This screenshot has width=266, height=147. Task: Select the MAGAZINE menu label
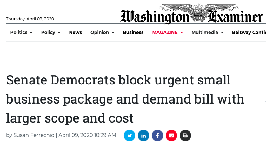165,32
